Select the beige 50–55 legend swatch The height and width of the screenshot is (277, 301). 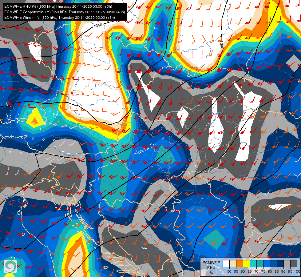(x=233, y=263)
